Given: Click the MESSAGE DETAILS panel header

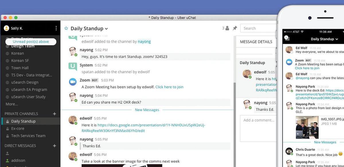Looking at the screenshot, I should [256, 42].
